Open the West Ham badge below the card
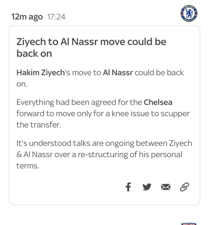 point(189,224)
